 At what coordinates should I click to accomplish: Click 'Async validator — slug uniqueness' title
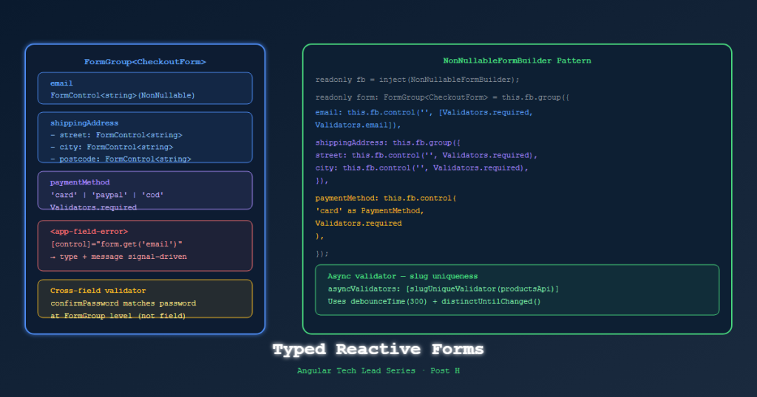pos(403,276)
